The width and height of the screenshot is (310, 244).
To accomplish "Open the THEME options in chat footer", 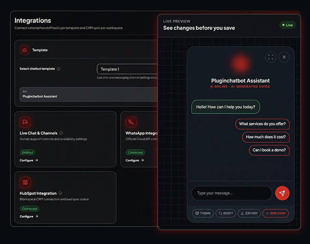I will [203, 213].
